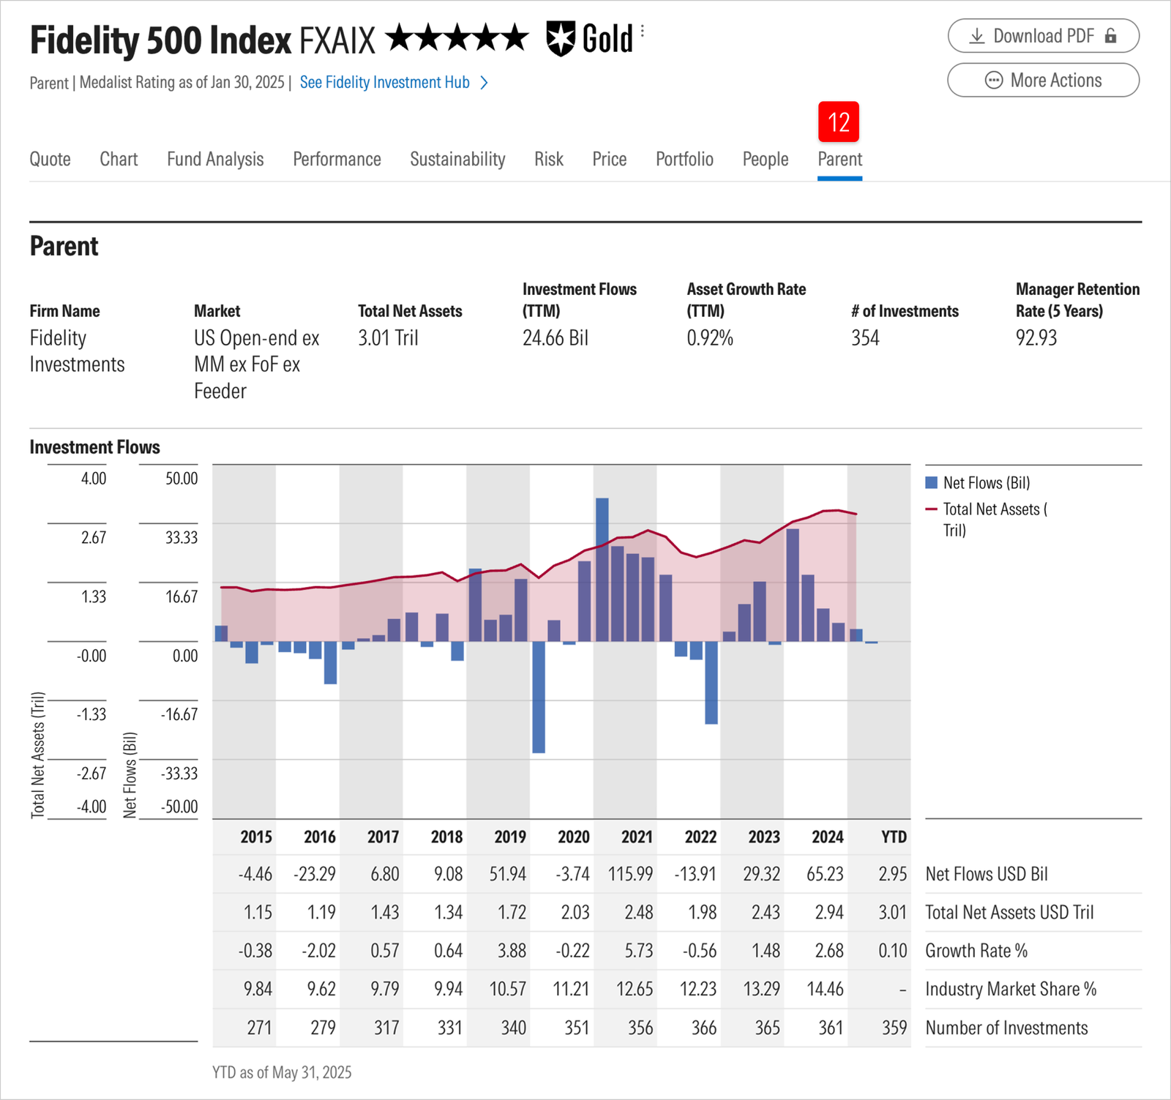The height and width of the screenshot is (1100, 1171).
Task: Click the 3.88 growth rate cell for 2019
Action: point(512,951)
